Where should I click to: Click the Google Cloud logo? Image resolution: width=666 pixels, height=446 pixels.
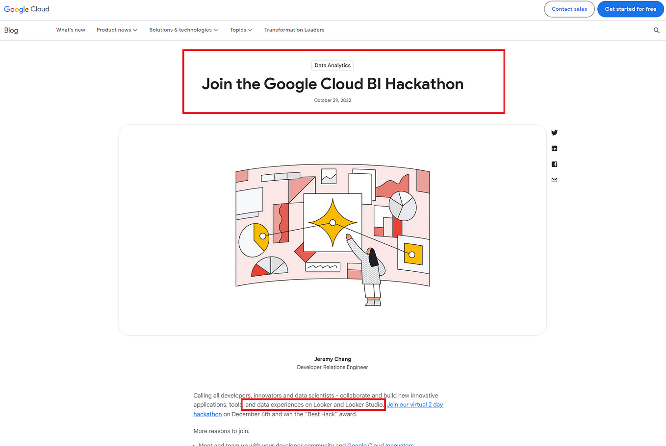(x=26, y=9)
